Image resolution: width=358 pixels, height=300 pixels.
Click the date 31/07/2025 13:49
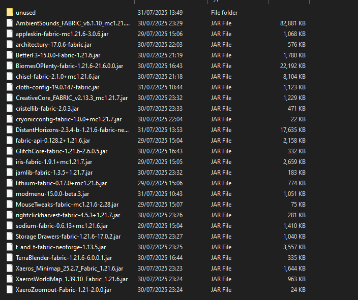click(160, 13)
